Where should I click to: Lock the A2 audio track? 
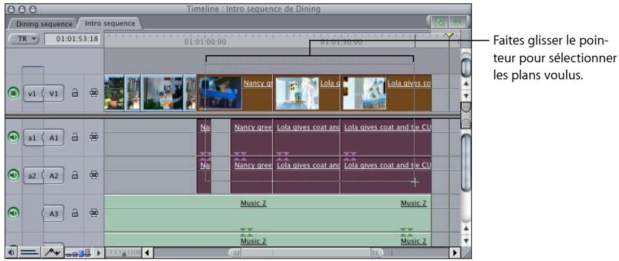(75, 174)
